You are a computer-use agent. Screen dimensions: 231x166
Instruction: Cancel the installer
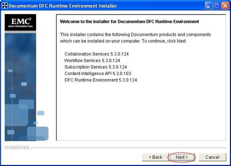[212, 157]
